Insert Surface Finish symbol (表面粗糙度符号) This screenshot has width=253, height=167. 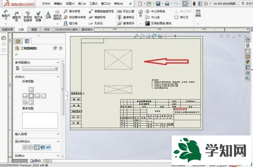[101, 11]
